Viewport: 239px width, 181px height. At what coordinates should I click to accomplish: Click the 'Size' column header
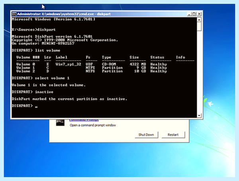[134, 57]
